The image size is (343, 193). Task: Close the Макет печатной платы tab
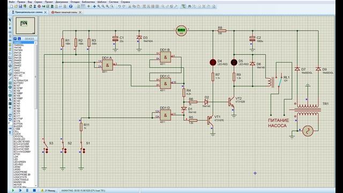click(80, 12)
